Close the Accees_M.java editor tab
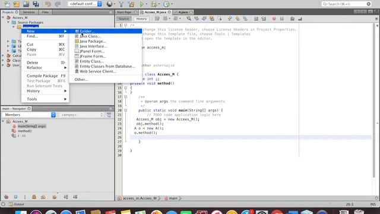Screen dimensions: 380x214 point(169,12)
